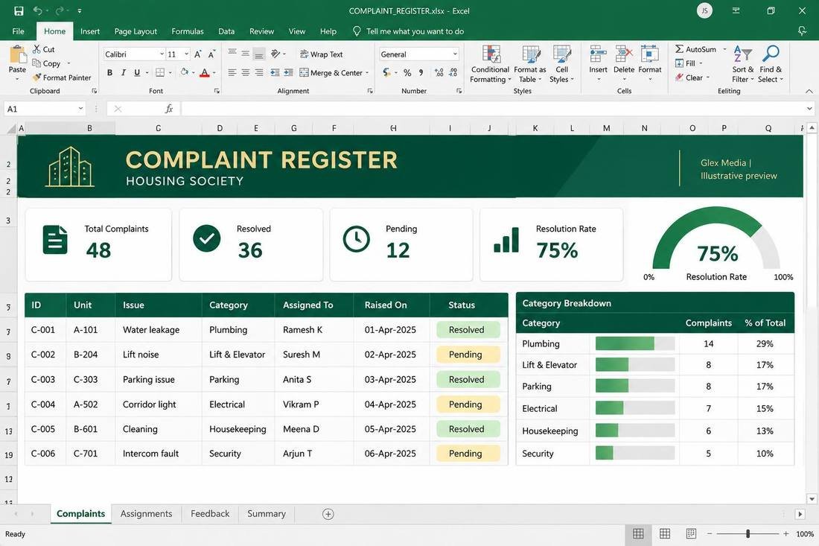Click the JS account avatar
Viewport: 819px width, 546px height.
pos(704,10)
